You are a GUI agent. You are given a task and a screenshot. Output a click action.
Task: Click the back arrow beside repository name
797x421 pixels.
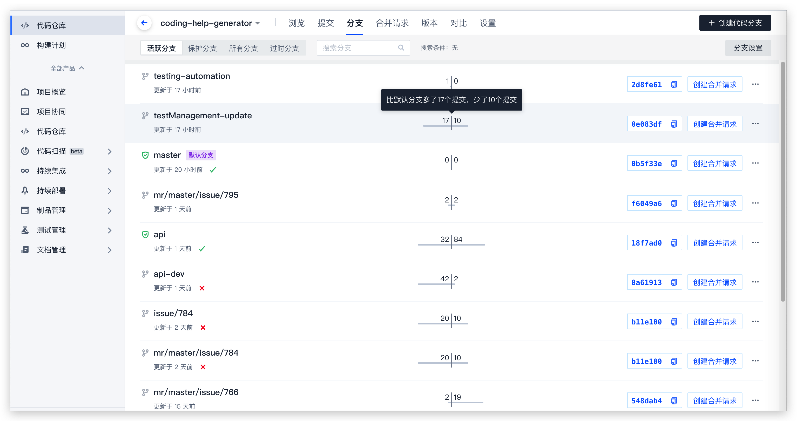coord(144,23)
